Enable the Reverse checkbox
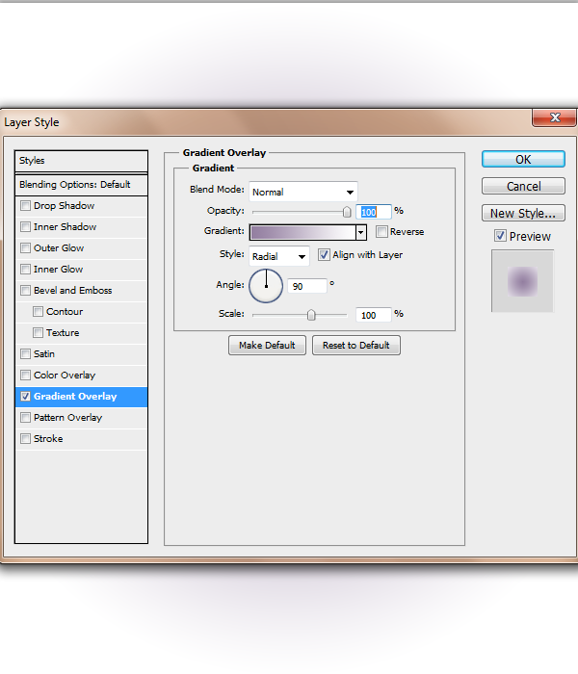 coord(381,232)
